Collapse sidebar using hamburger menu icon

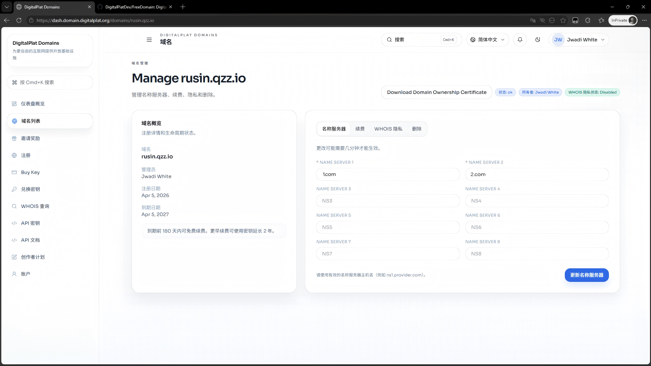coord(149,40)
